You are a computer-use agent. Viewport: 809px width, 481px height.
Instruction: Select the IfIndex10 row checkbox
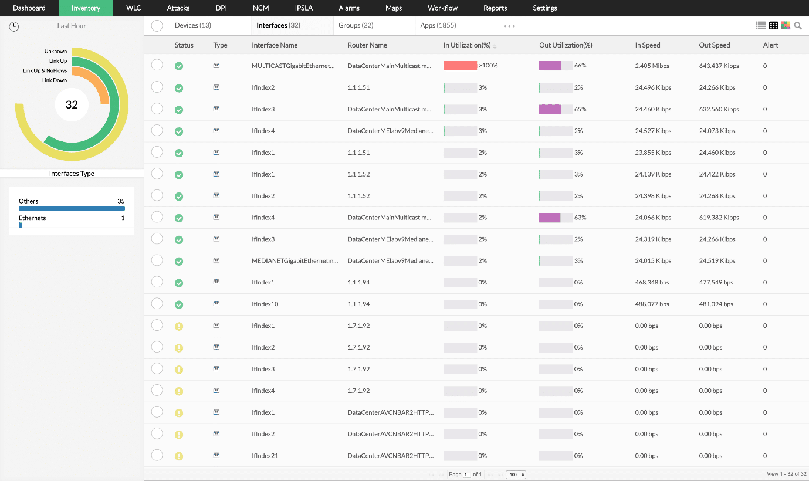click(157, 303)
